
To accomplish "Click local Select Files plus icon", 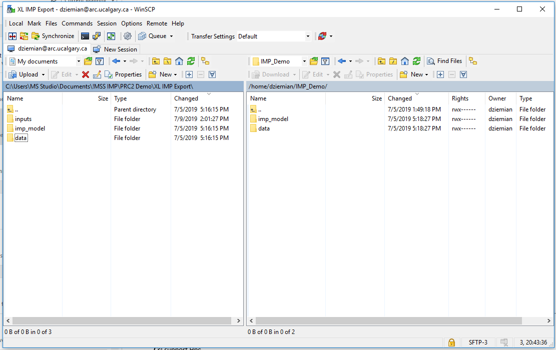I will pyautogui.click(x=189, y=74).
